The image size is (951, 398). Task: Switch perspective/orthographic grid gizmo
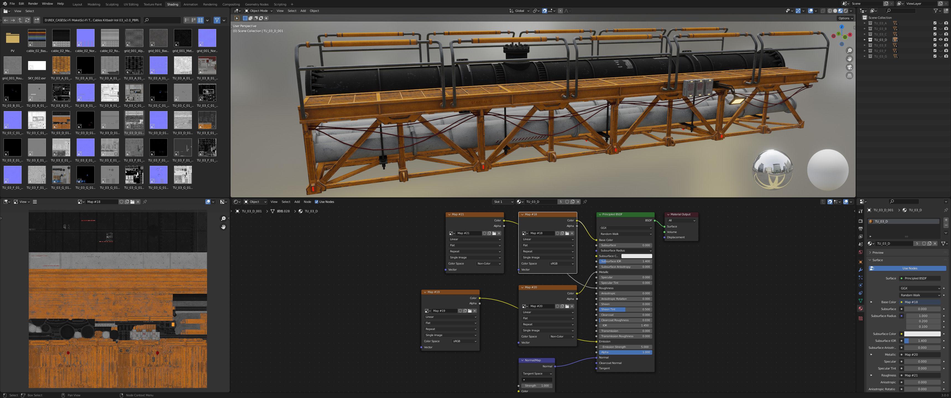(x=850, y=76)
